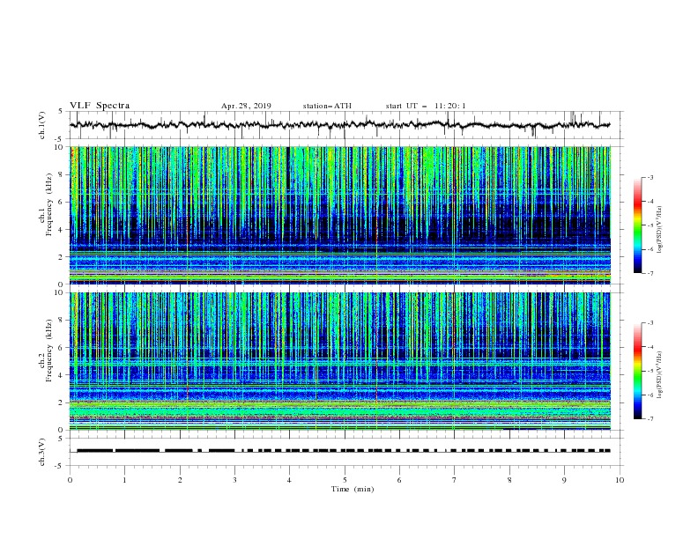Click the "5" tick on ch.1(V) axis
Viewport: 698px width, 539px height.
[61, 112]
